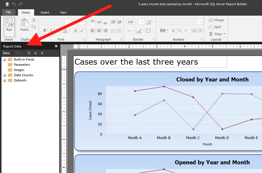Click the Cut scissors icon
The image size is (262, 173).
click(34, 20)
